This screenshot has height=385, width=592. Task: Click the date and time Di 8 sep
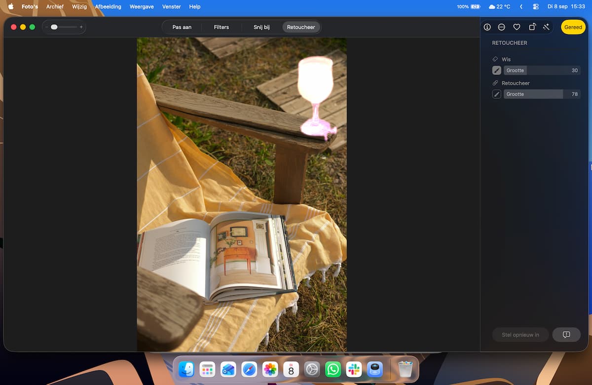[x=566, y=7]
